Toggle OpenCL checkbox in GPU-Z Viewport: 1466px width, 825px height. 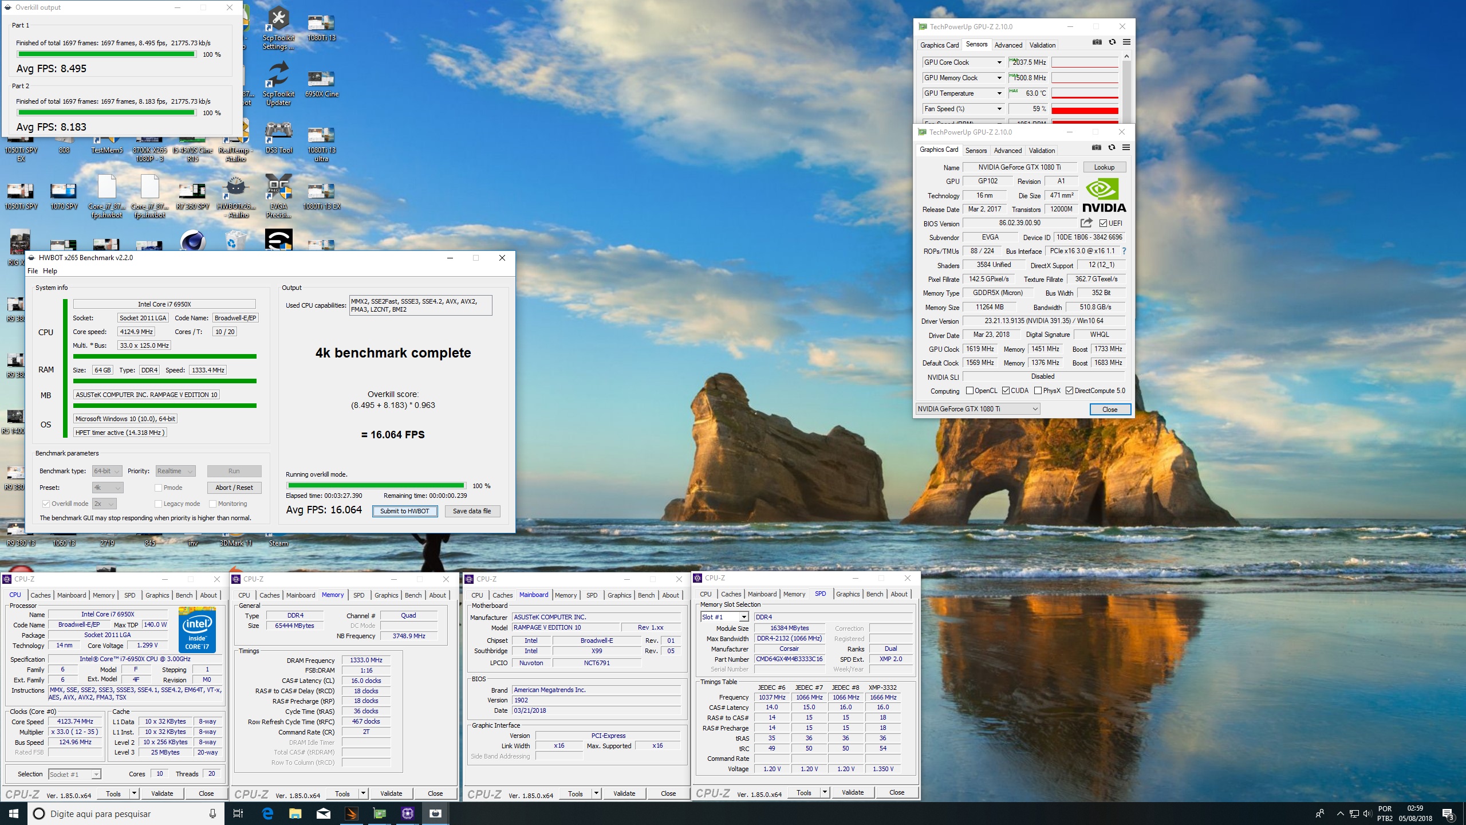970,391
